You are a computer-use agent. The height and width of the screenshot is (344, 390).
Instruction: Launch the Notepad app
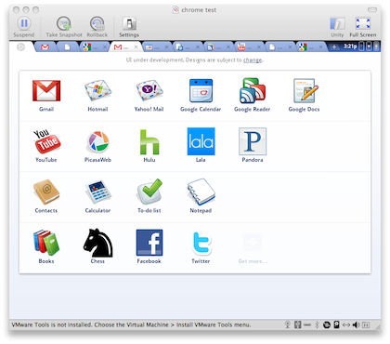(x=201, y=192)
